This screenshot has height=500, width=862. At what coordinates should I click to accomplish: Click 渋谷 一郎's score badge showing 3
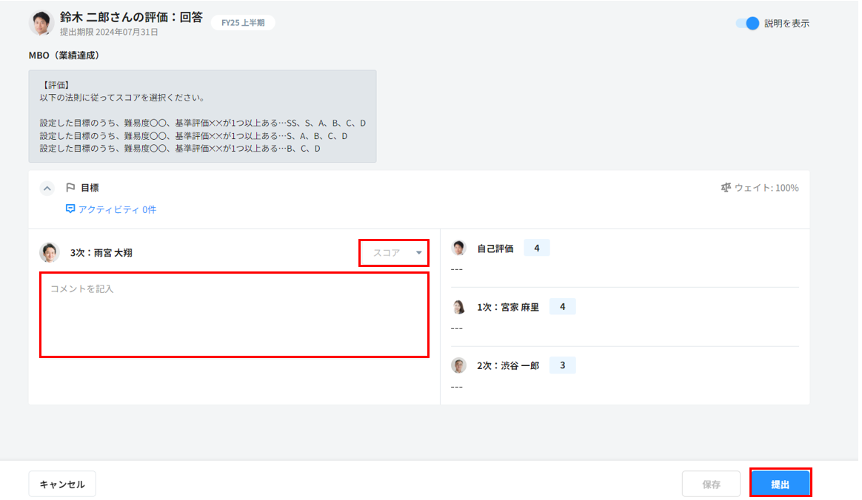562,365
